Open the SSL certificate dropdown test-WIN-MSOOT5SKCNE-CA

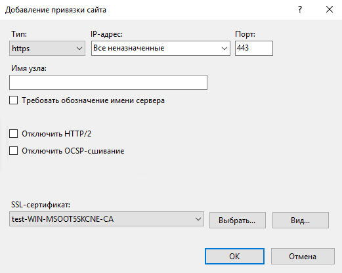(106, 219)
